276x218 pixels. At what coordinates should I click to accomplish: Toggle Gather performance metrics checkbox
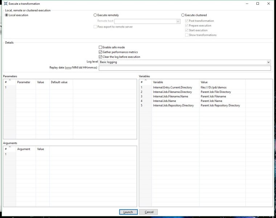[101, 52]
